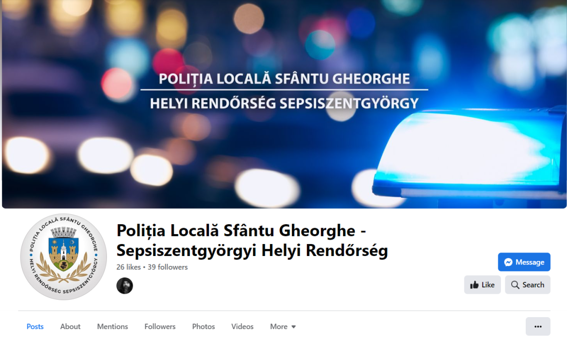Click the Message button label
This screenshot has height=339, width=567.
click(530, 262)
